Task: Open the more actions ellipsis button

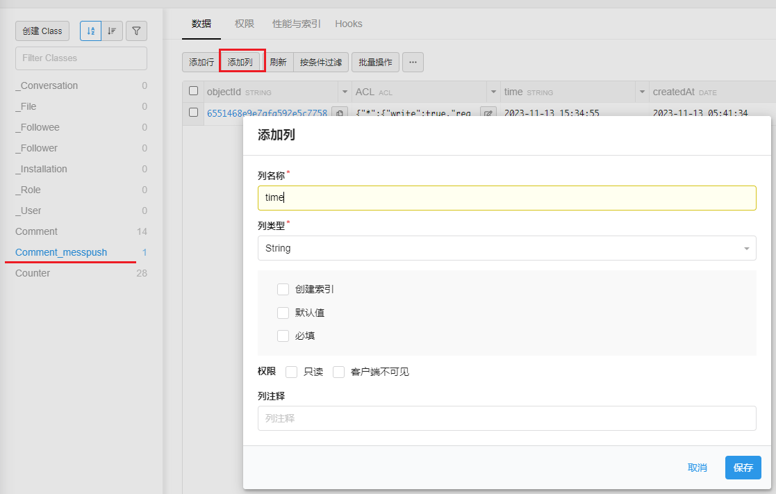Action: coord(413,62)
